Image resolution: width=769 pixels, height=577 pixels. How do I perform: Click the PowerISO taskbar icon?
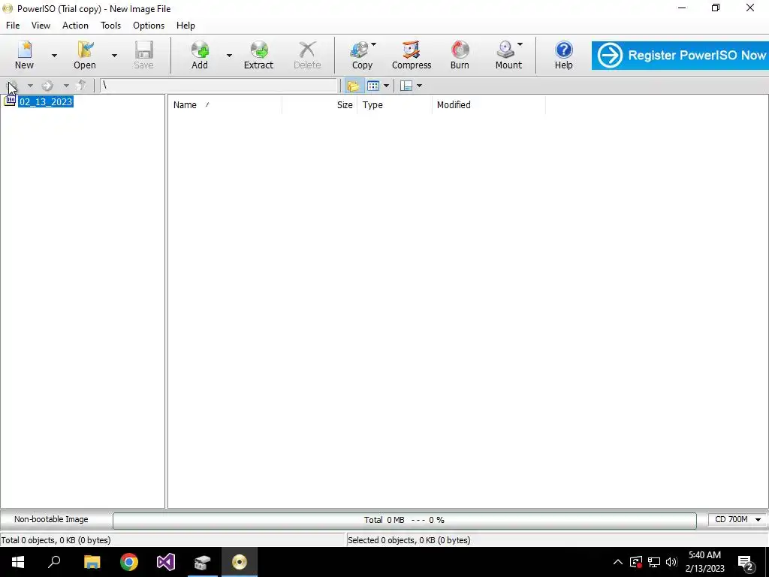240,562
